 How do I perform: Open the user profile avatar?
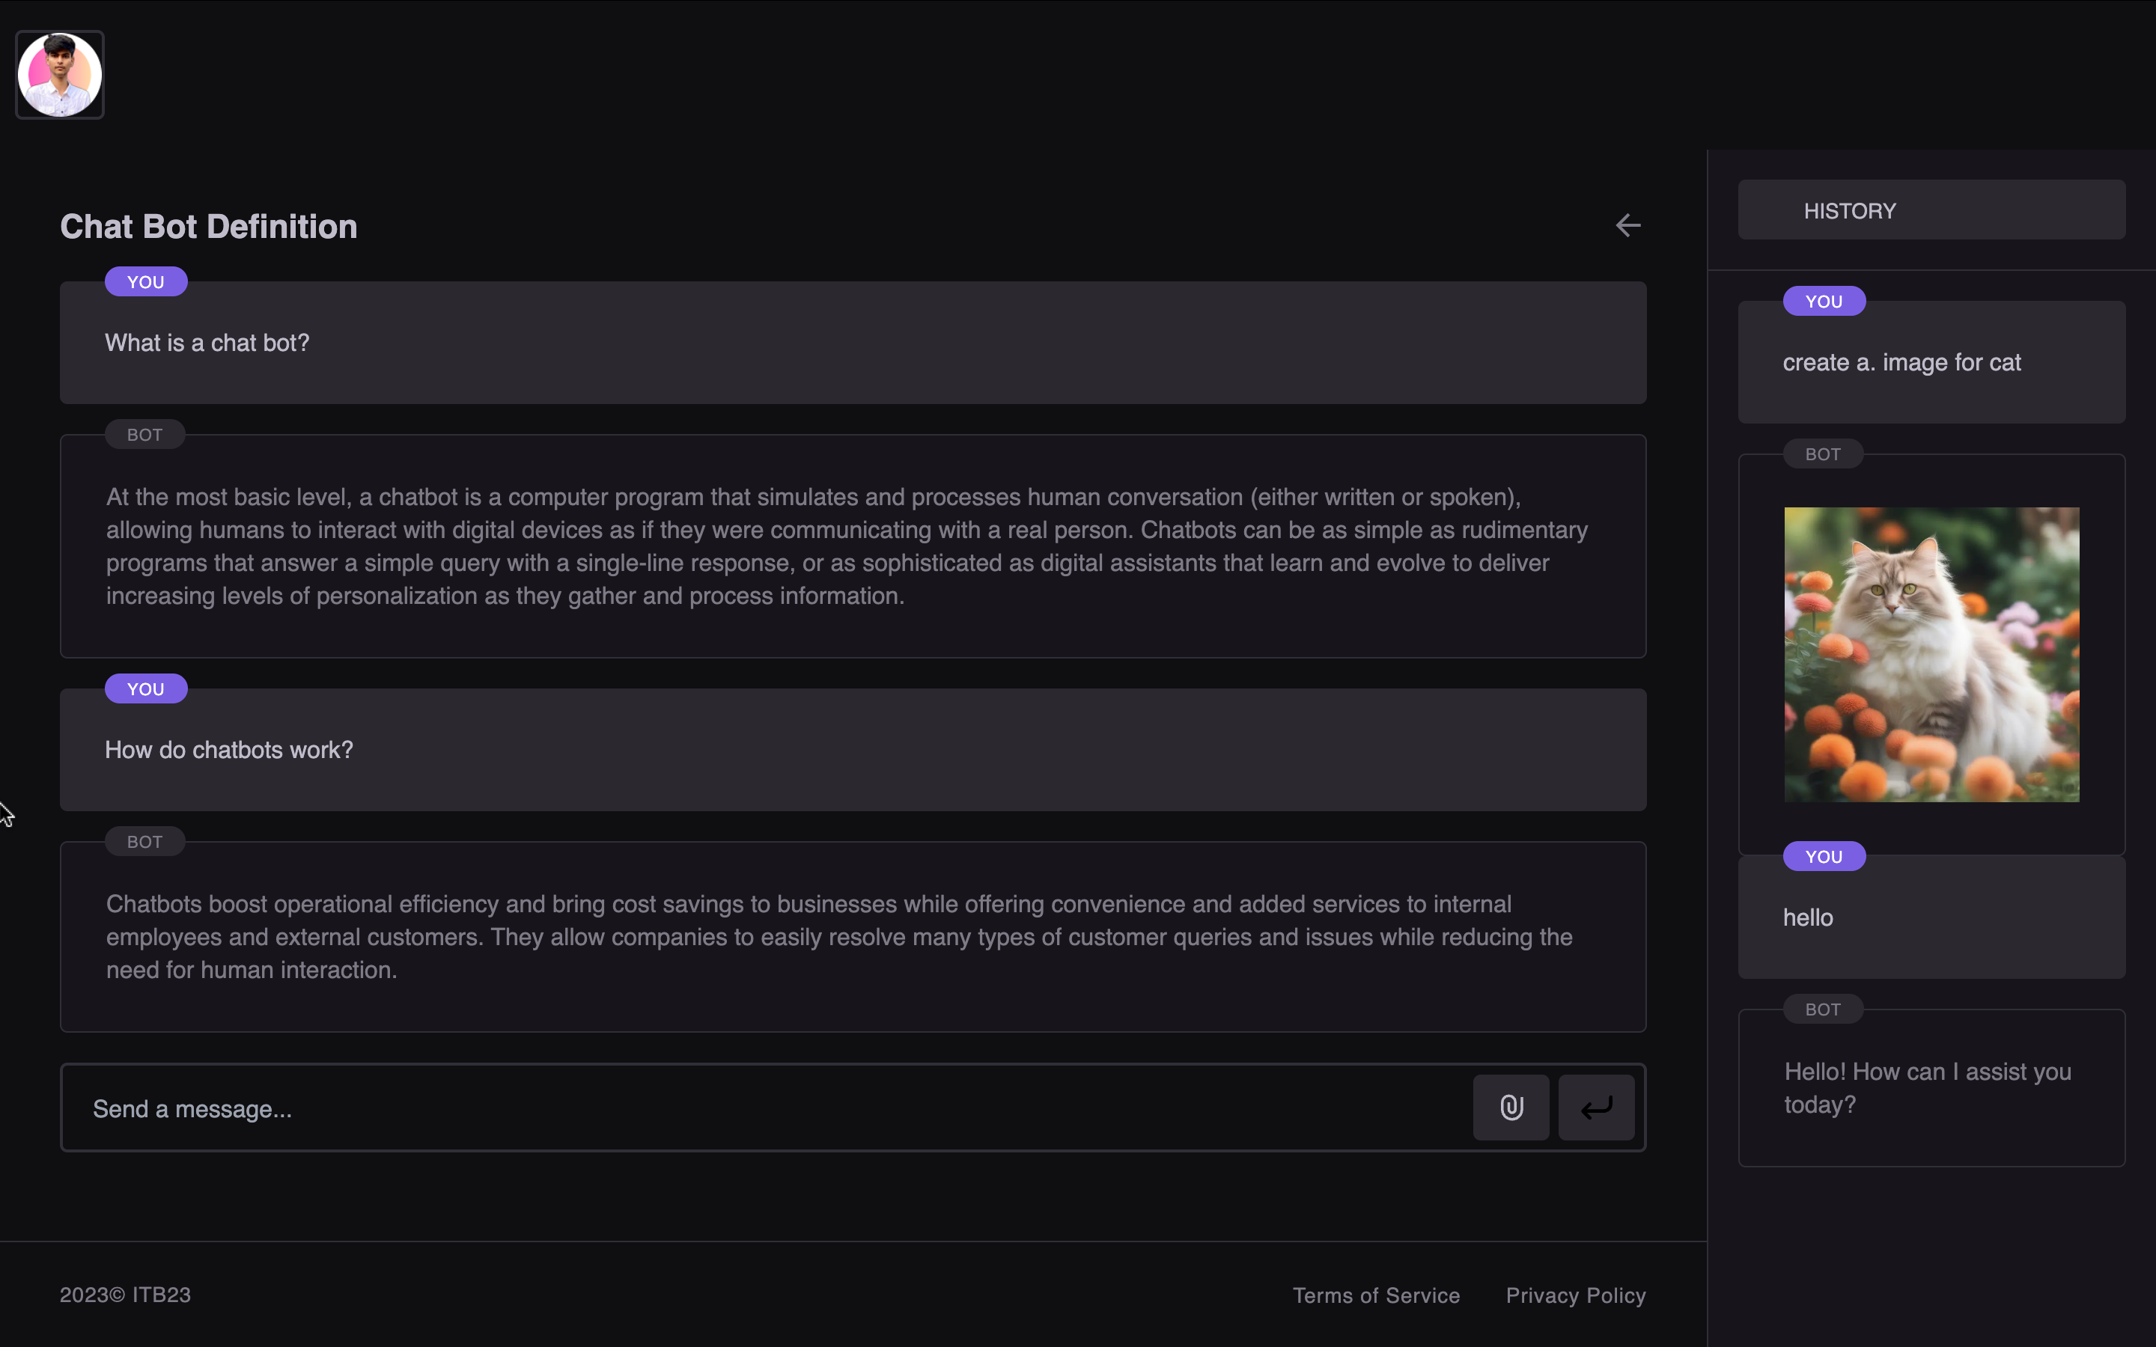pyautogui.click(x=60, y=75)
